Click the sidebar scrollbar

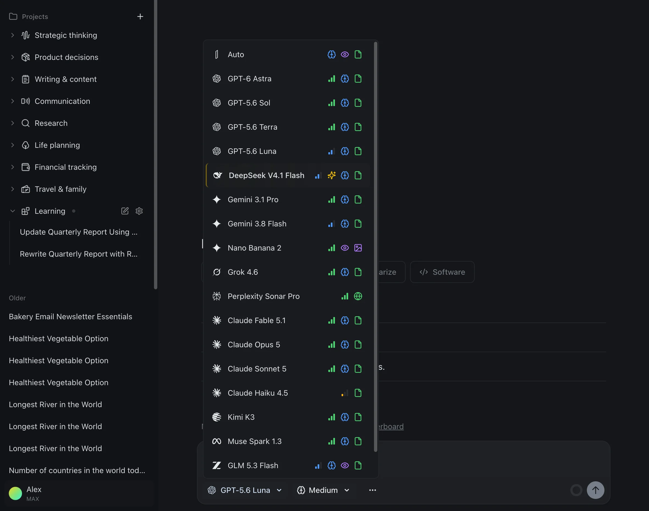click(x=155, y=145)
